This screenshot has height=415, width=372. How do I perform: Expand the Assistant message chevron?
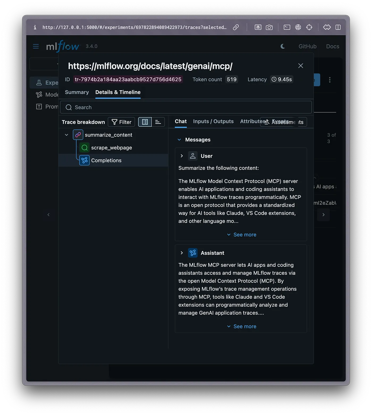click(x=182, y=253)
